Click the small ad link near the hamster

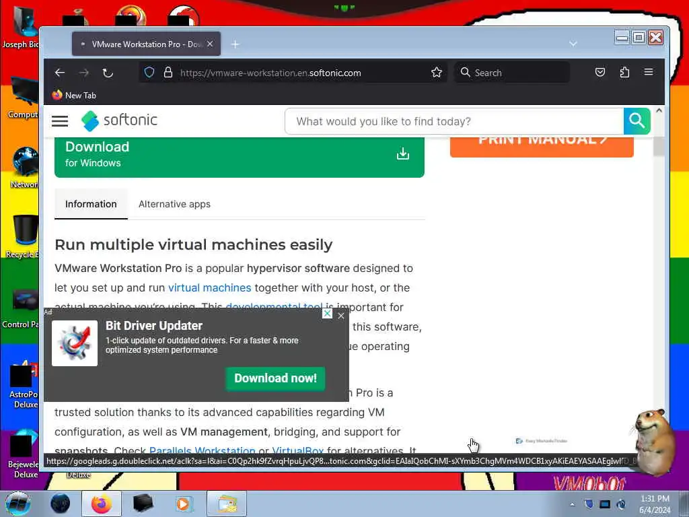(542, 440)
